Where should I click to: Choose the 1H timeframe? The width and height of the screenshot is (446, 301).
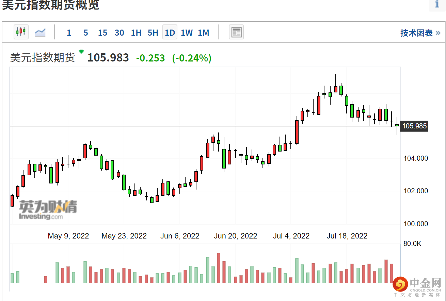pyautogui.click(x=136, y=33)
